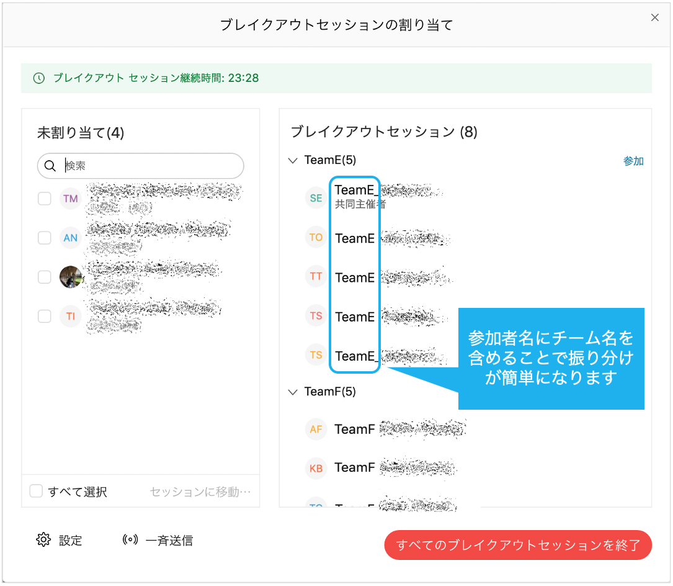The image size is (673, 586).
Task: Click the TM avatar in unassigned list
Action: pos(71,198)
